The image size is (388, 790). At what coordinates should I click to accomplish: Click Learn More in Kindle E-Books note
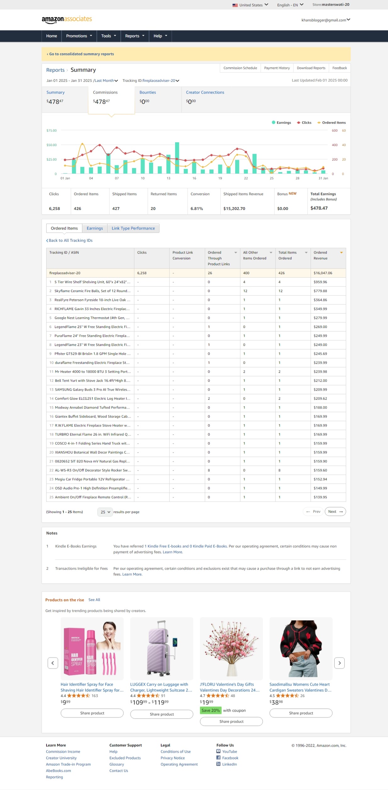coord(173,552)
